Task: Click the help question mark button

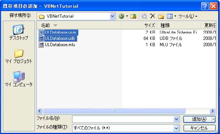Action: tap(205, 6)
